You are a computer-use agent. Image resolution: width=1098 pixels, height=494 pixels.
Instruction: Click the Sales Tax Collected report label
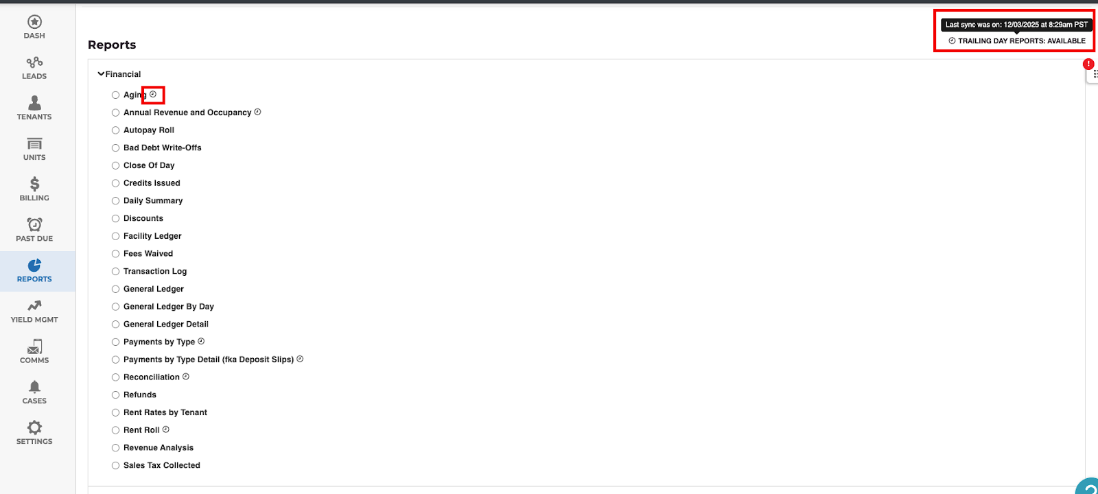coord(162,466)
